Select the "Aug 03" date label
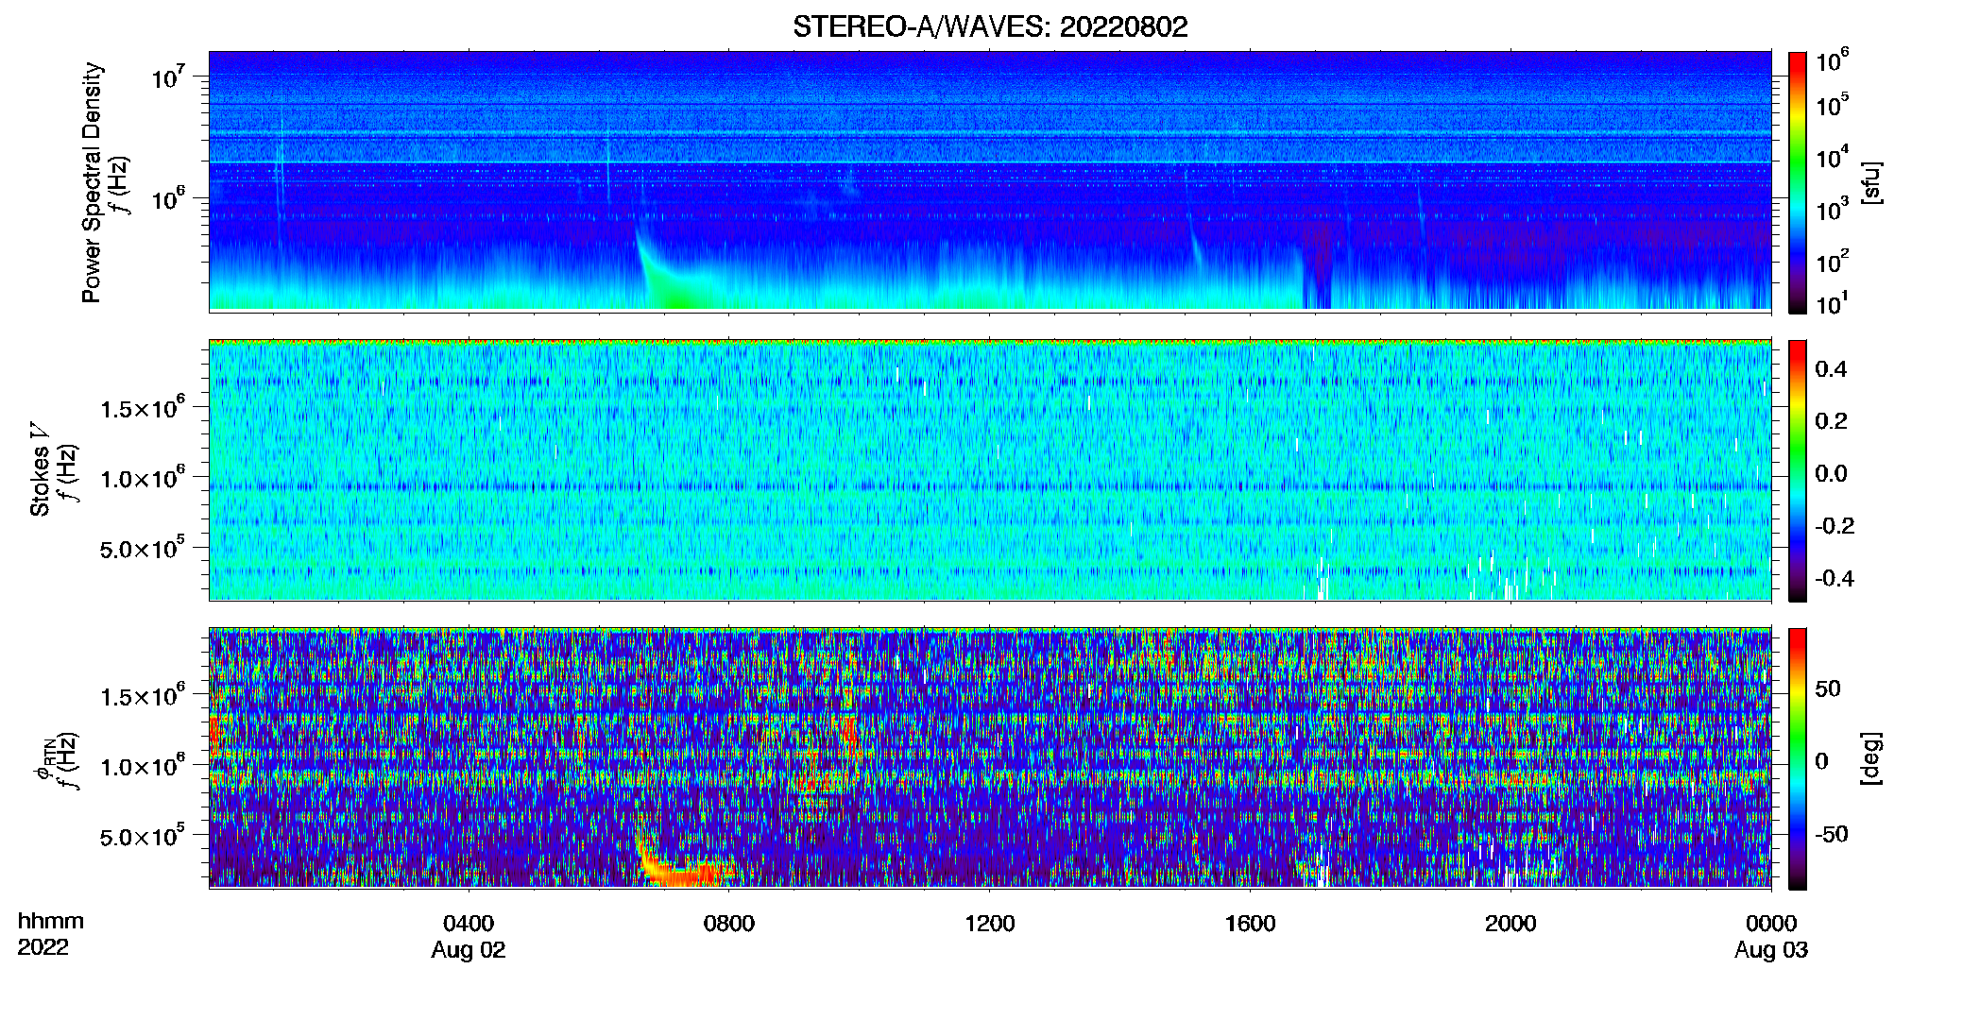1980x1020 pixels. click(x=1771, y=950)
